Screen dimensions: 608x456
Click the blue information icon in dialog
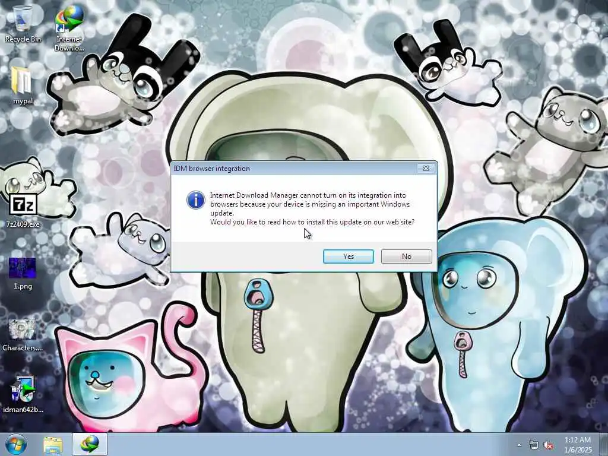[196, 200]
